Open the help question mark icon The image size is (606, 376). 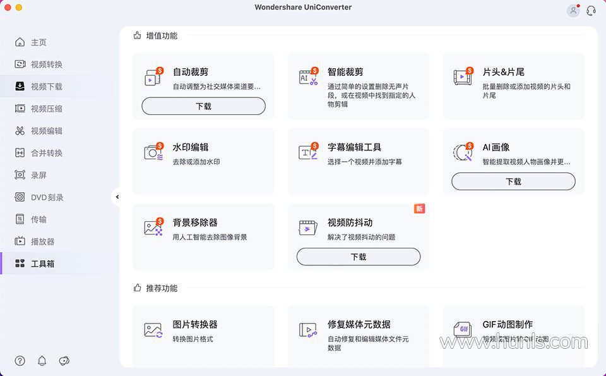click(x=20, y=361)
